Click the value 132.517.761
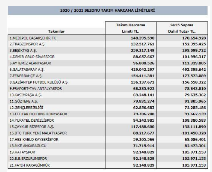 143,44
